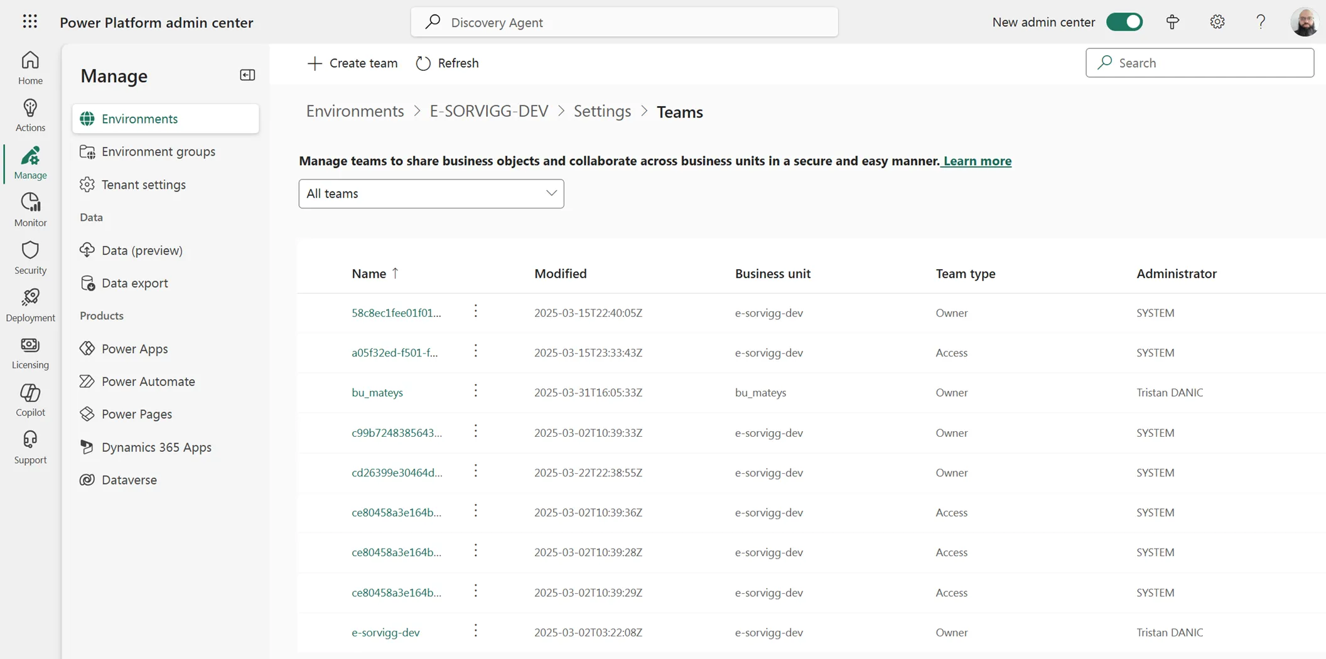This screenshot has height=659, width=1326.
Task: Select Environment groups in Manage menu
Action: pos(165,151)
